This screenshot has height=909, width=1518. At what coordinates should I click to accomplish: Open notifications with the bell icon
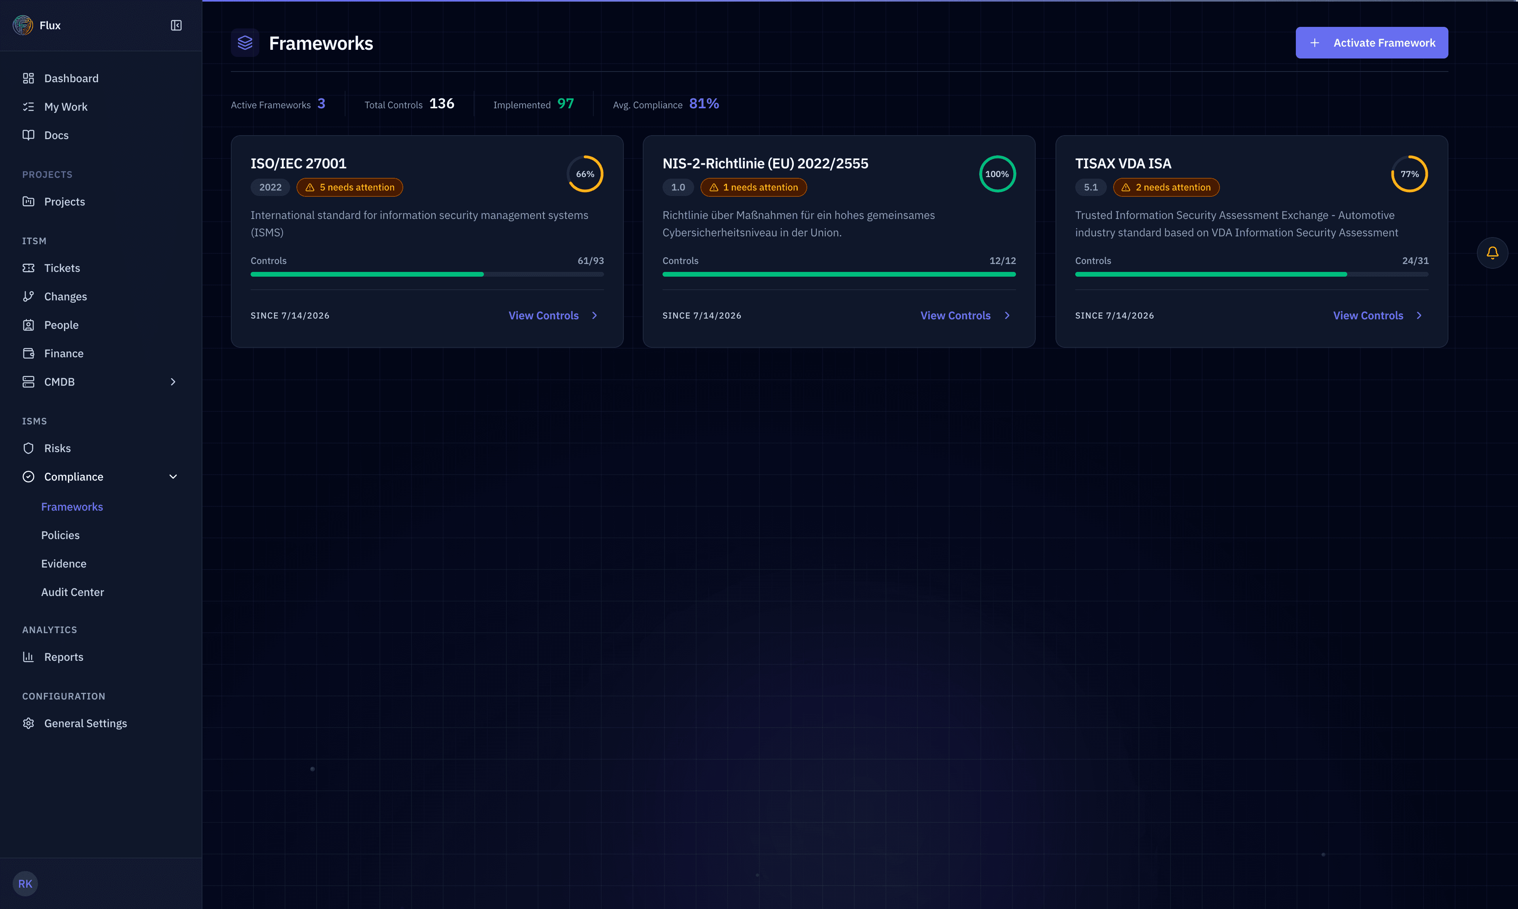[1492, 253]
